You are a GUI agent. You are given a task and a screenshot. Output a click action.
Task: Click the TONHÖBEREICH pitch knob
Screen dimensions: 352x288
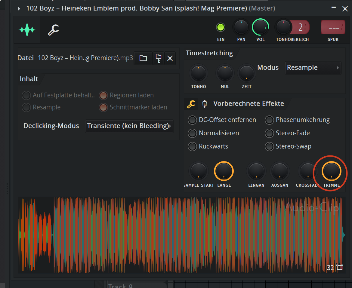coord(283,27)
